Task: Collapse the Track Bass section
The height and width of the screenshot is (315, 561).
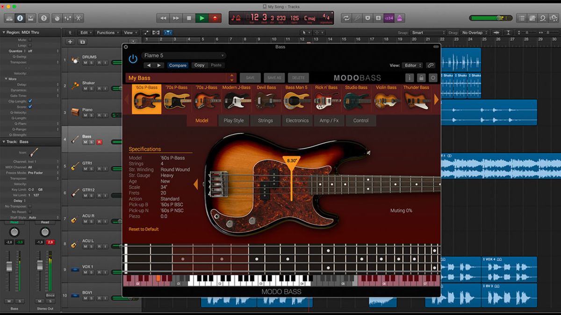Action: click(x=4, y=141)
